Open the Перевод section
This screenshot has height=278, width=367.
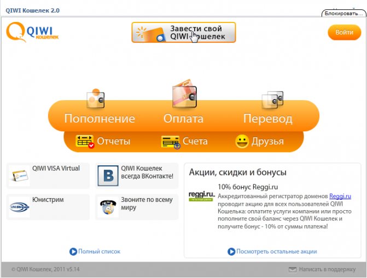268,118
